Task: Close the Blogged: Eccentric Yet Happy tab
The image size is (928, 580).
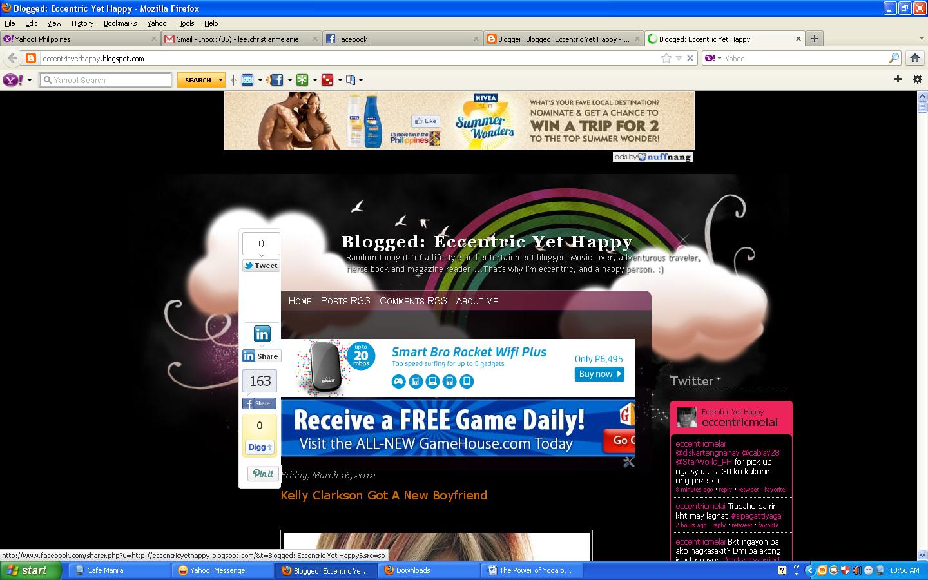Action: (798, 39)
